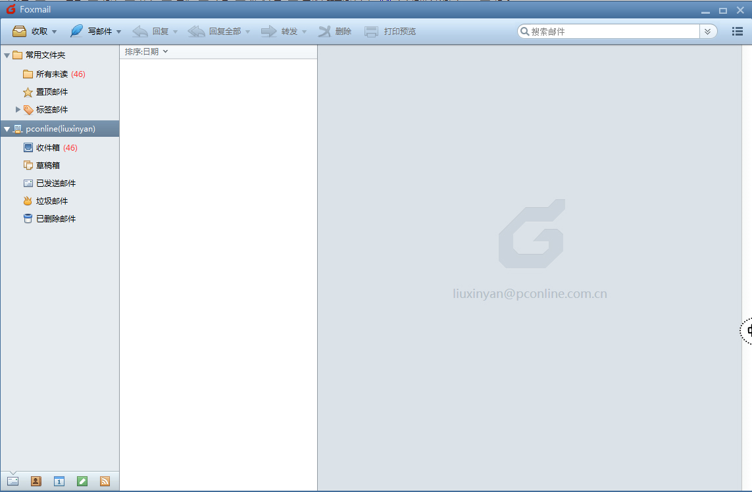Switch to calendar using bottom calendar icon

click(x=59, y=481)
